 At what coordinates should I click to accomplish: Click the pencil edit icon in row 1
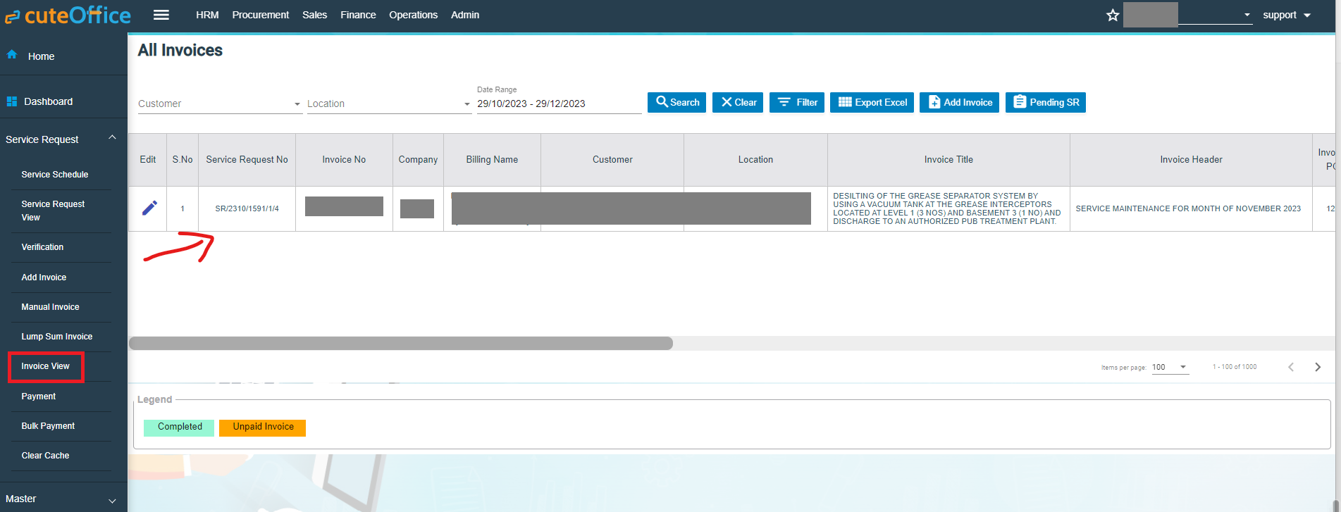(x=149, y=208)
